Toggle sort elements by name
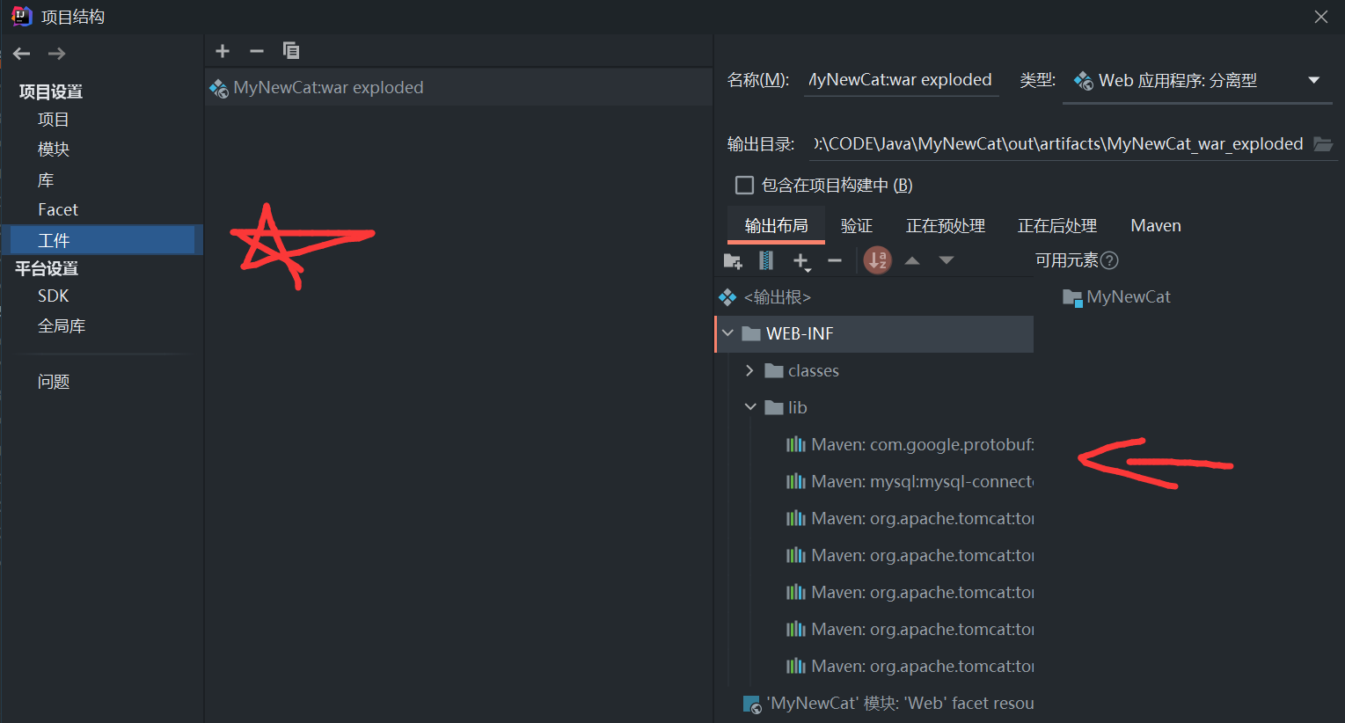1345x723 pixels. coord(878,260)
